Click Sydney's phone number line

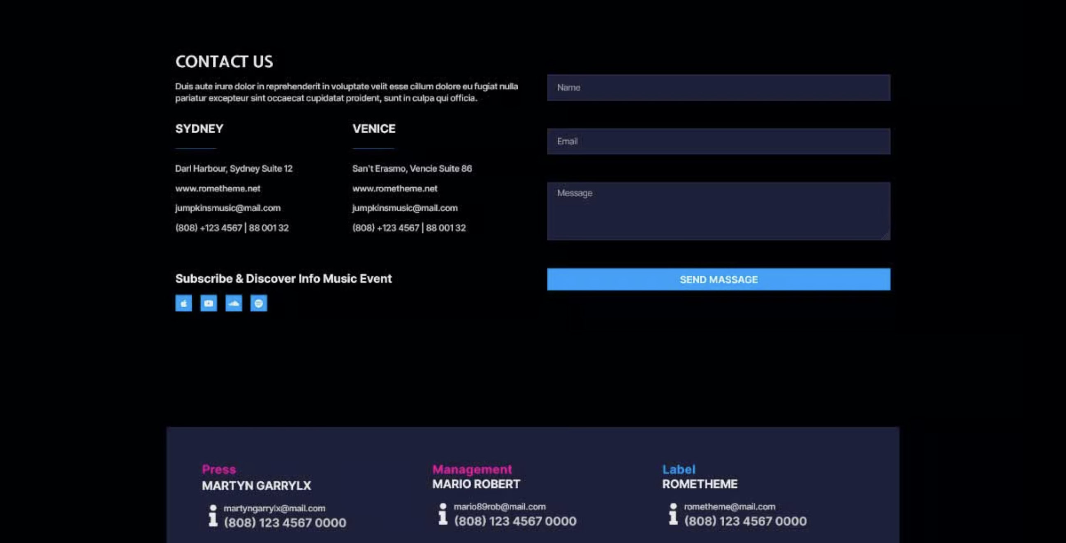[232, 228]
